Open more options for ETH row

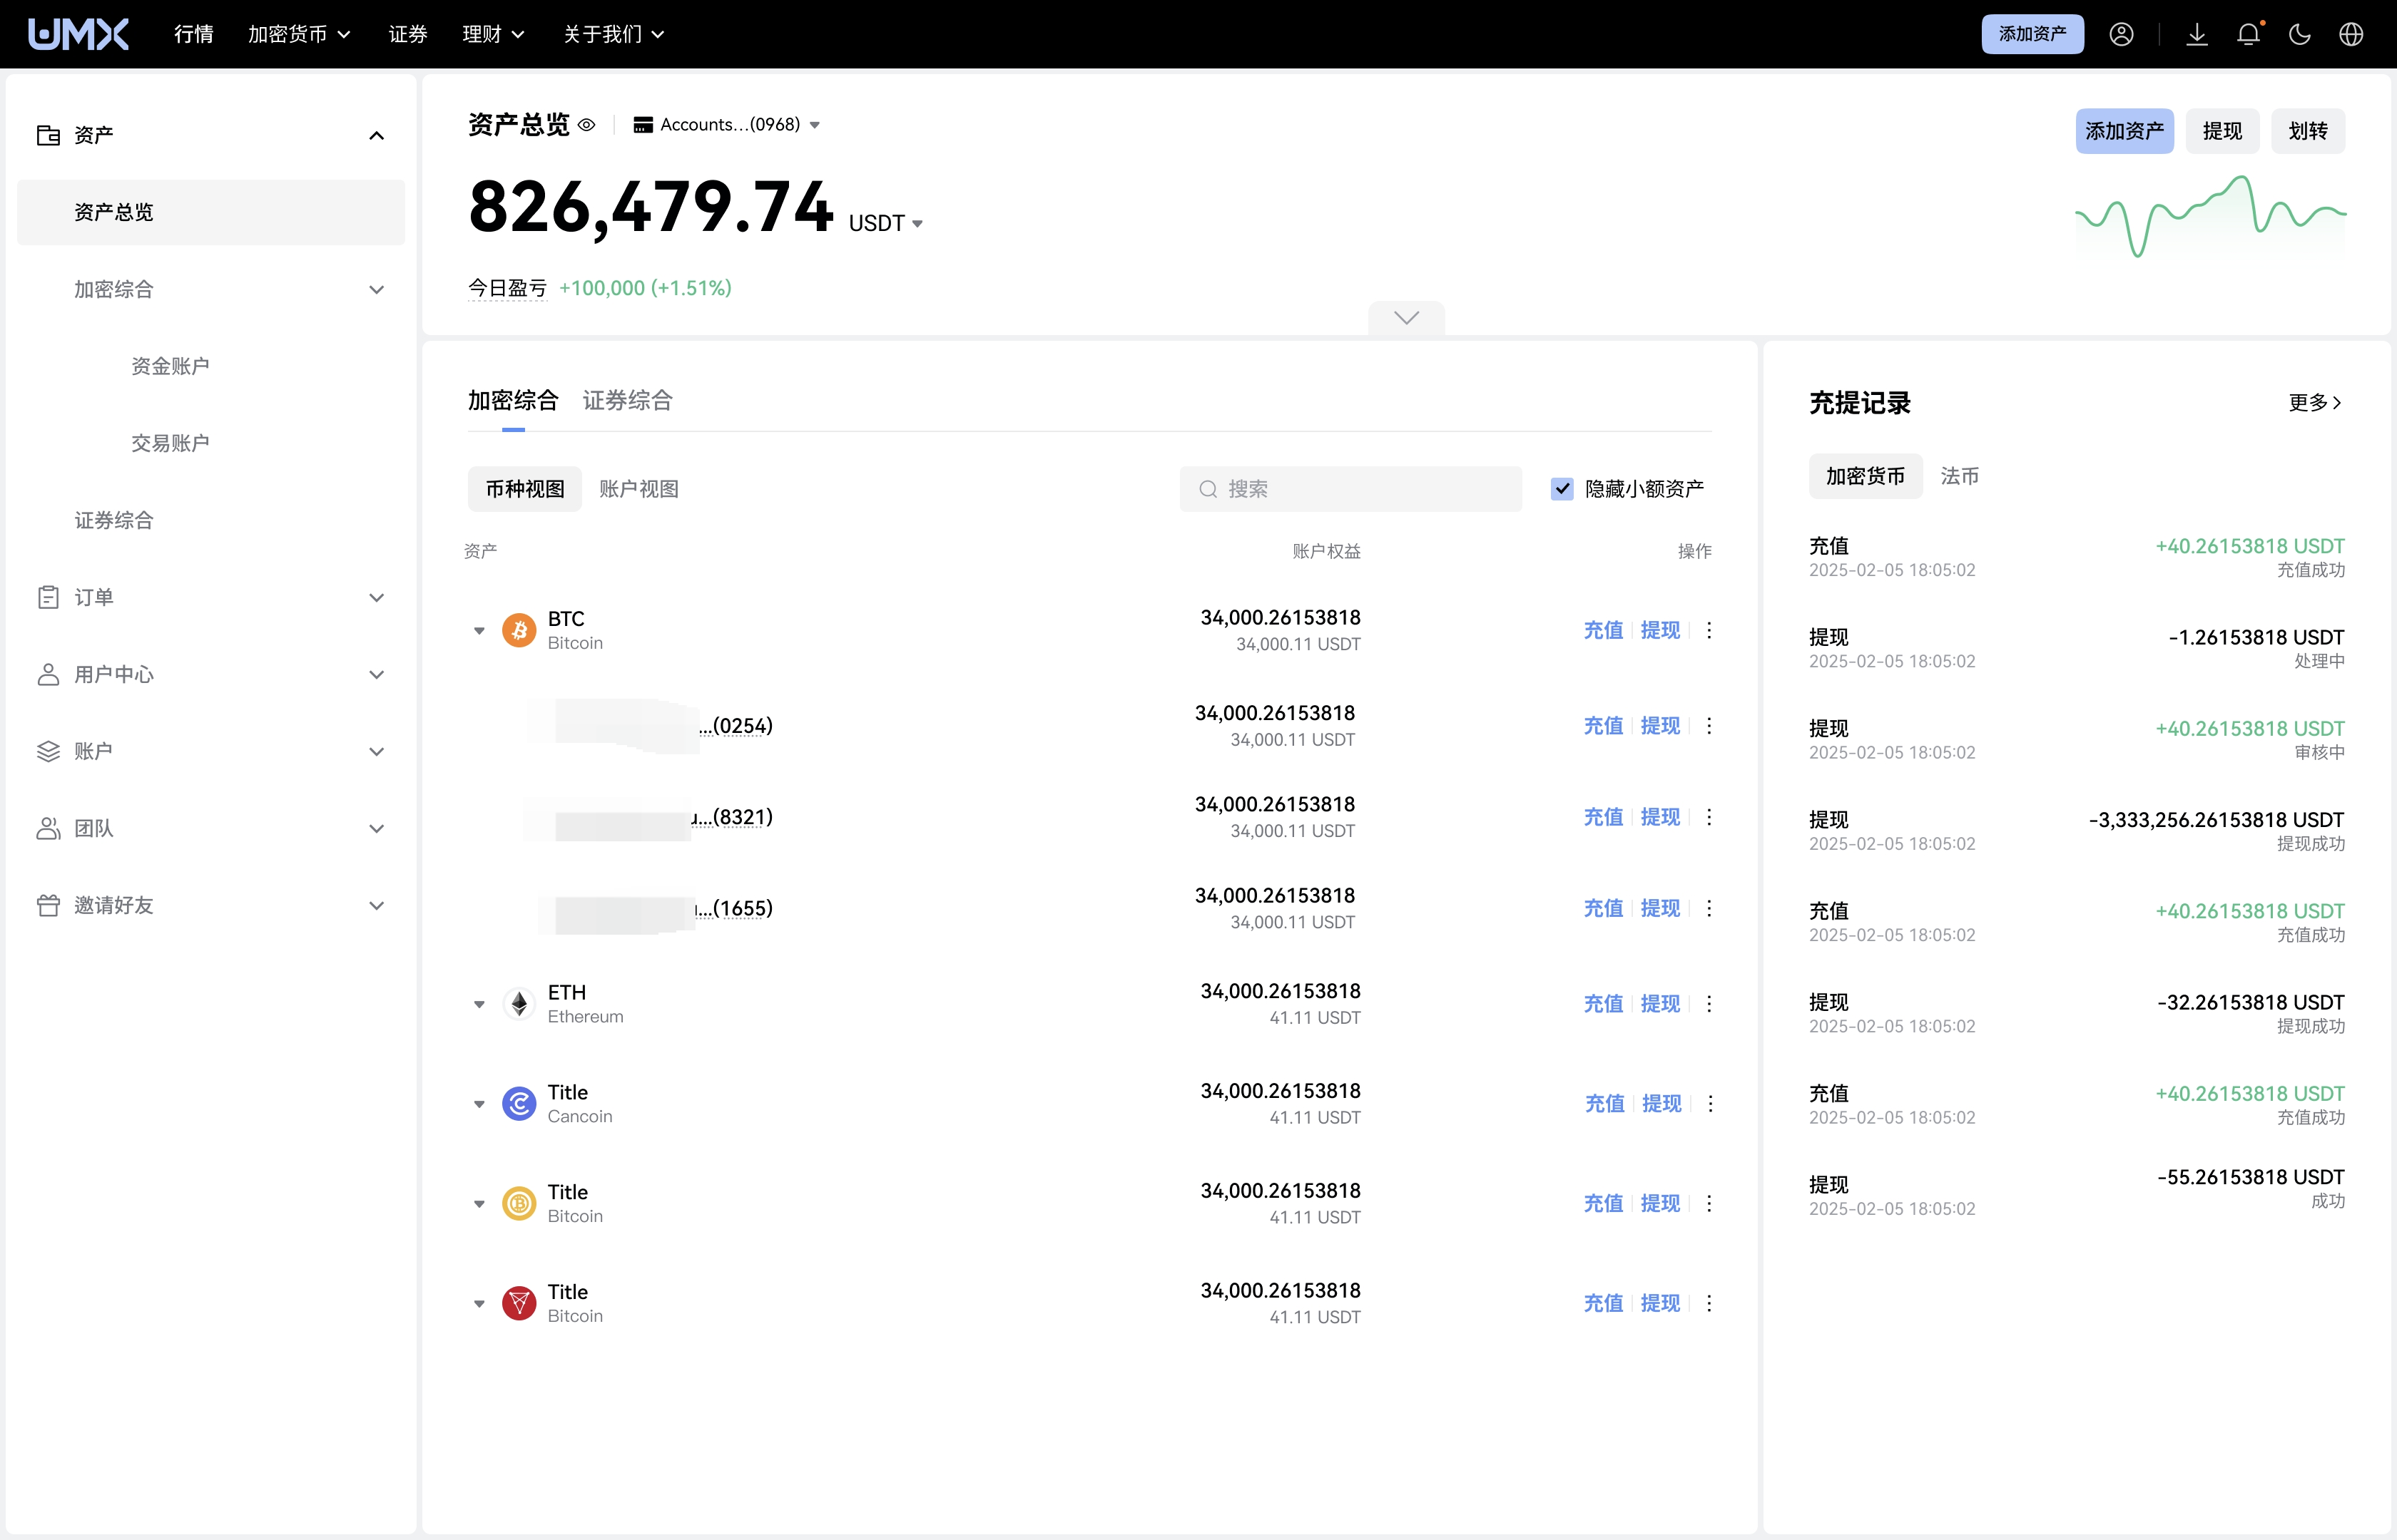click(x=1709, y=1003)
